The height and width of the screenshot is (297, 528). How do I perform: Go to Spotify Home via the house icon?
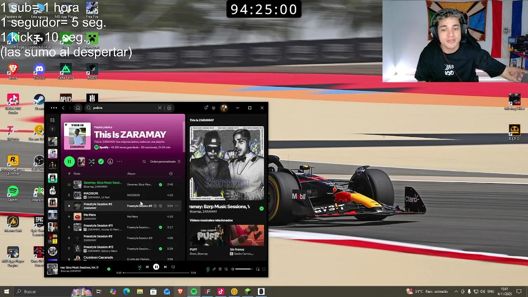pyautogui.click(x=78, y=108)
